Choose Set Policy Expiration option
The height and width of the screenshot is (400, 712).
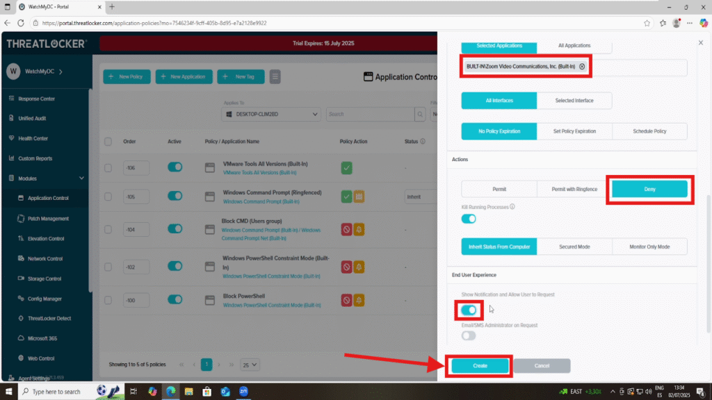click(x=574, y=131)
